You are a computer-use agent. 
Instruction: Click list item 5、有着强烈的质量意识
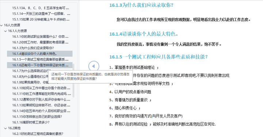130,100
